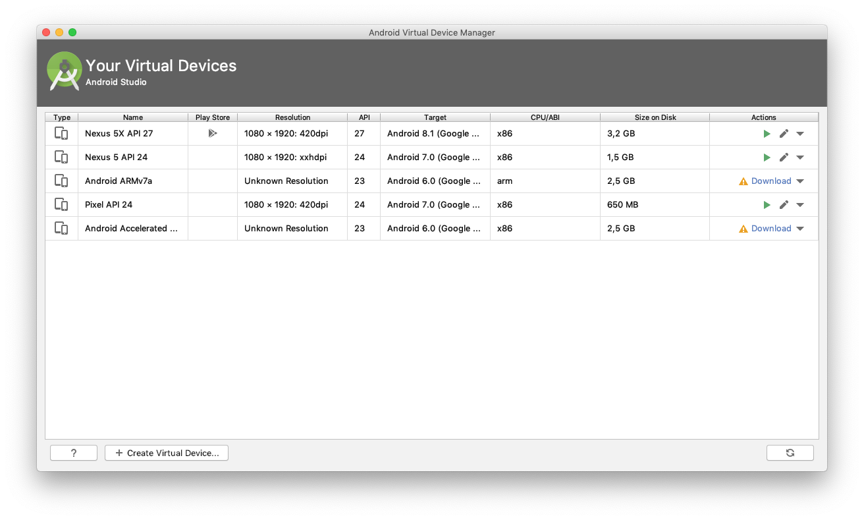Click the Android 8.1 target cell
The image size is (864, 520).
pos(435,134)
